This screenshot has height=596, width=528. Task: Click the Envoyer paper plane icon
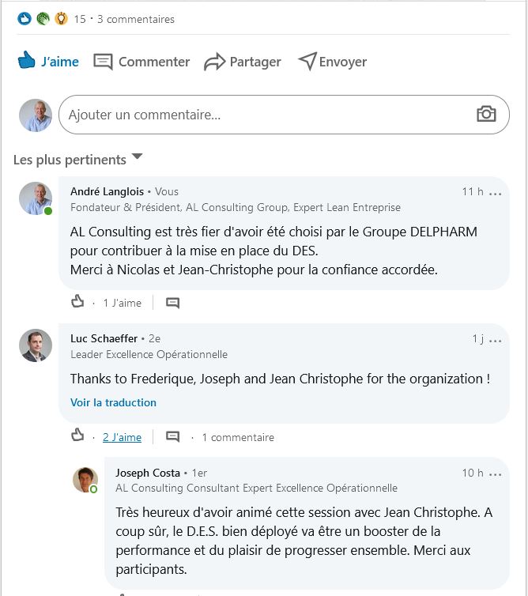307,61
